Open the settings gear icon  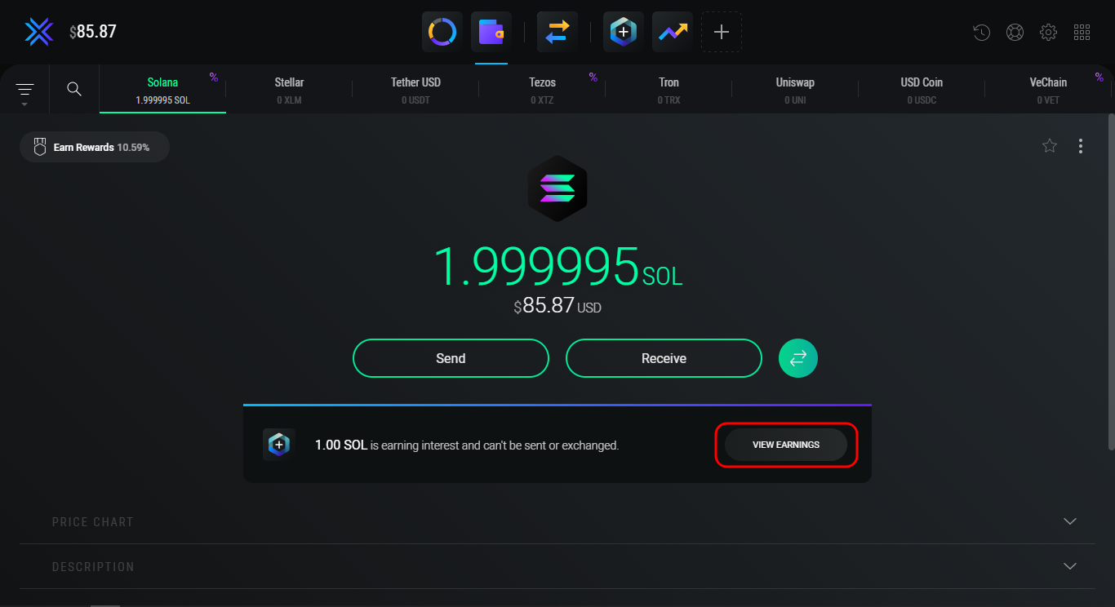[x=1048, y=33]
